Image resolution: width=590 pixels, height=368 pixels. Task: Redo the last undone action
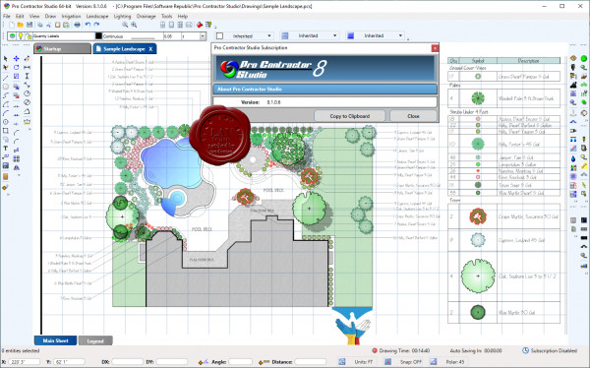click(x=96, y=25)
